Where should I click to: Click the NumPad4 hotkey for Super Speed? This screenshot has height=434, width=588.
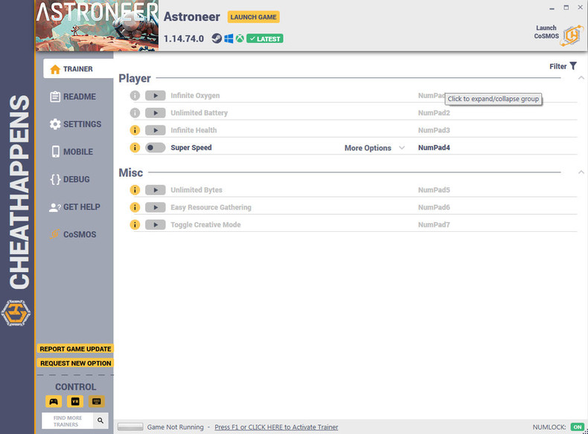coord(434,148)
